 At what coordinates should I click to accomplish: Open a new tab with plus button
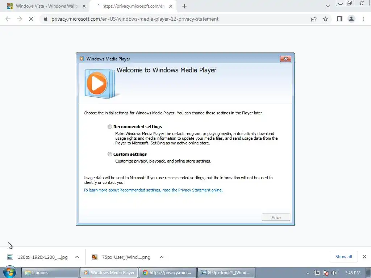coord(184,7)
